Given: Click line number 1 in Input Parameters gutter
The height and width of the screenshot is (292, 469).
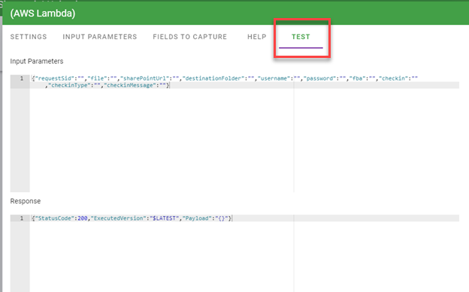Looking at the screenshot, I should point(22,78).
